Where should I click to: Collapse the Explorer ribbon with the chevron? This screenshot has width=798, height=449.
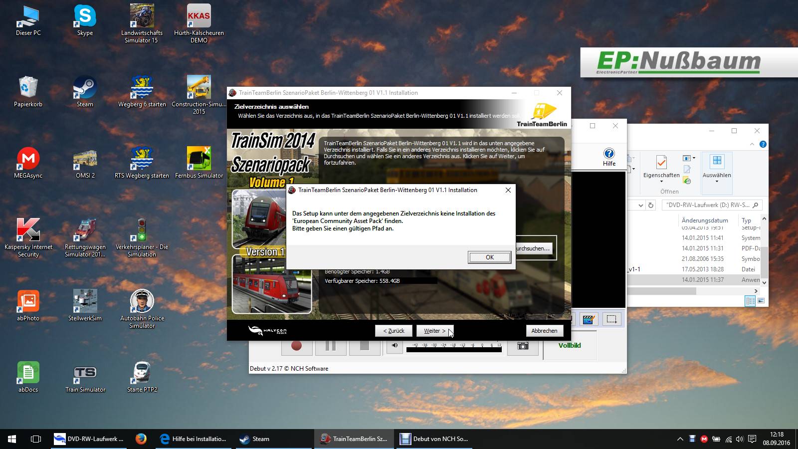(752, 144)
